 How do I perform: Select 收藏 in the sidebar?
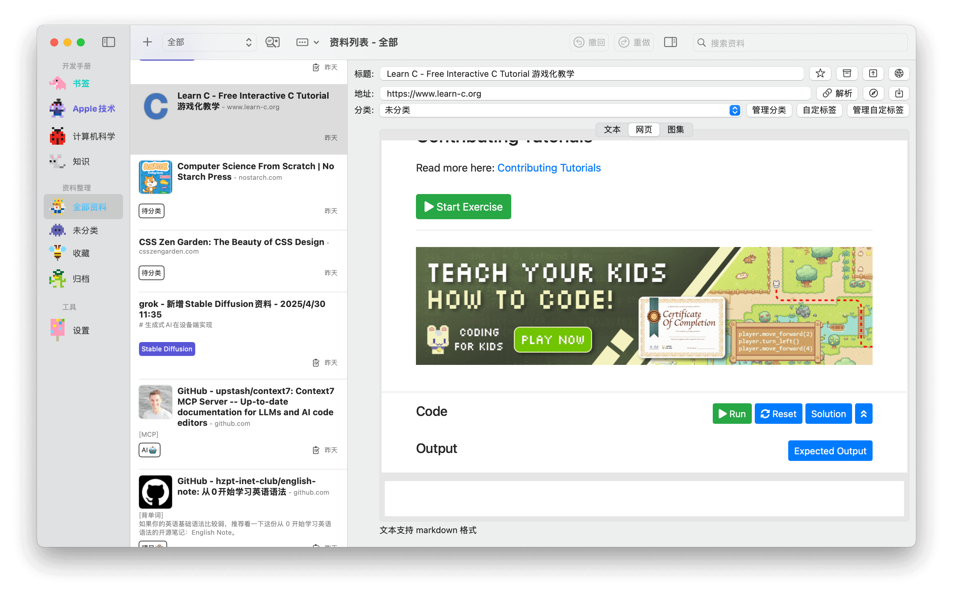(x=81, y=253)
